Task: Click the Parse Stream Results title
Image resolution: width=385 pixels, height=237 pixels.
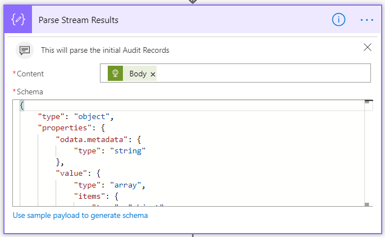Action: tap(79, 20)
